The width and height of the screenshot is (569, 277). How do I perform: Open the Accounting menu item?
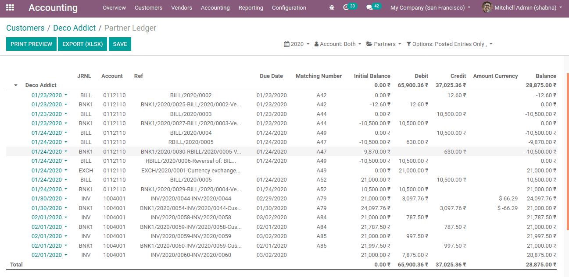[215, 8]
